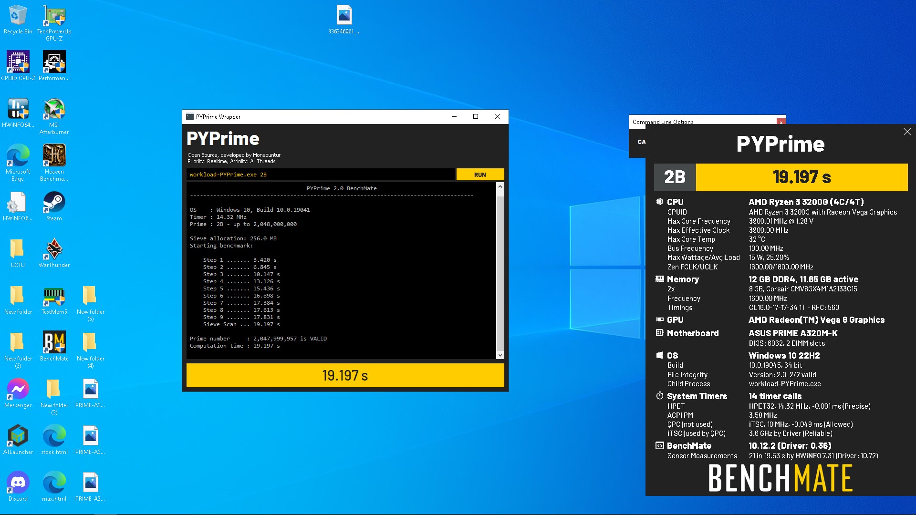
Task: Open the stock.html file icon
Action: click(54, 440)
